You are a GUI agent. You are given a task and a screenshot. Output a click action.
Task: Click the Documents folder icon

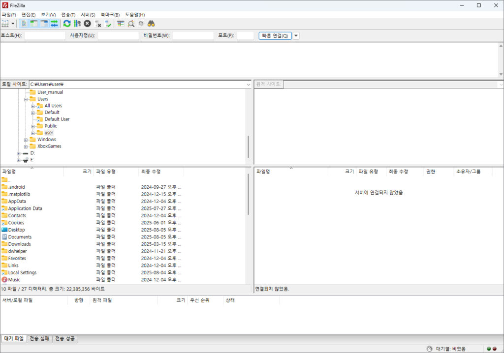(x=4, y=236)
